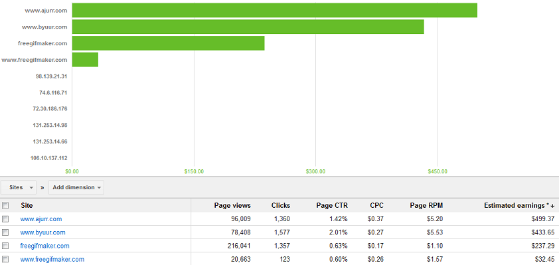Open www.byuur.com site link in table

(x=42, y=232)
